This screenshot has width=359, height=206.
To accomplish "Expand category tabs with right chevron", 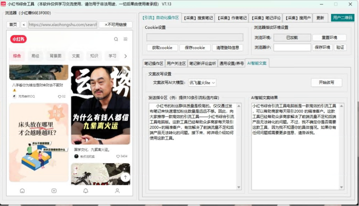I will [x=125, y=56].
